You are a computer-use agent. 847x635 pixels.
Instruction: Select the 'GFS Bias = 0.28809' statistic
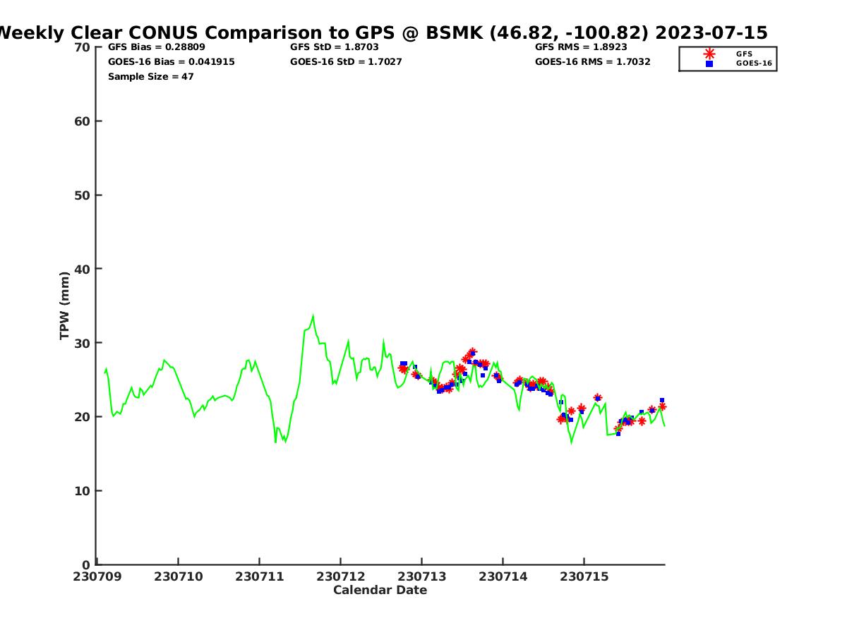[x=157, y=47]
